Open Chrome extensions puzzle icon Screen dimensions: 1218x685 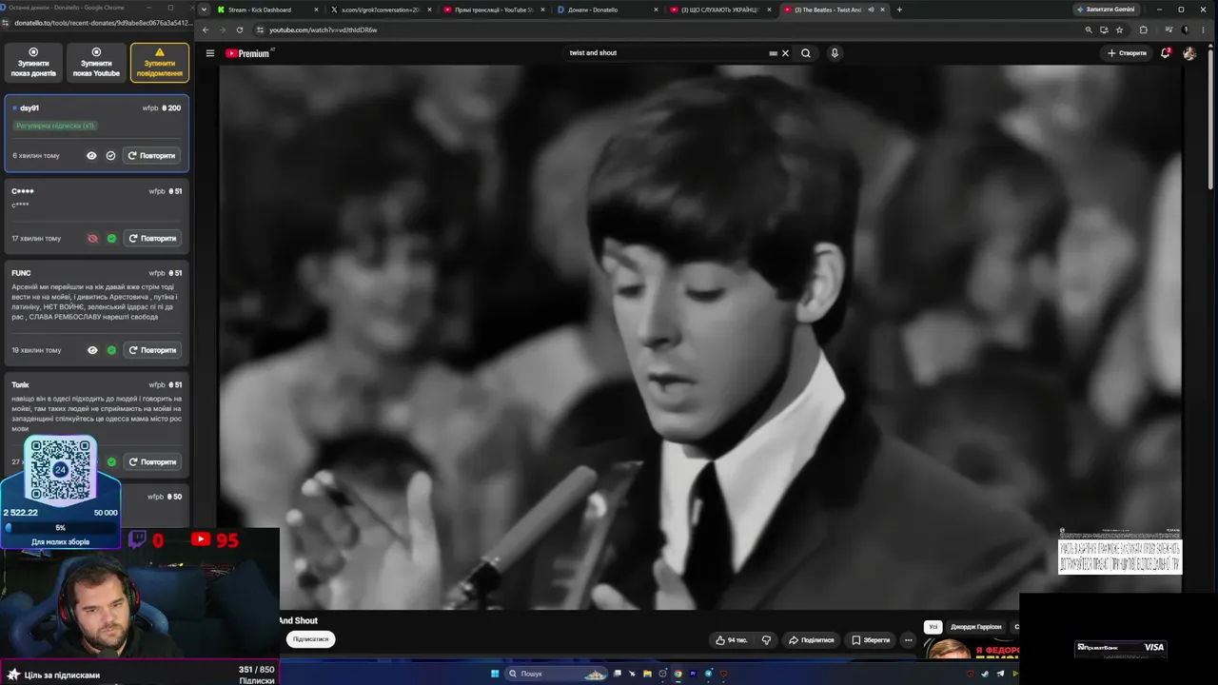1144,29
